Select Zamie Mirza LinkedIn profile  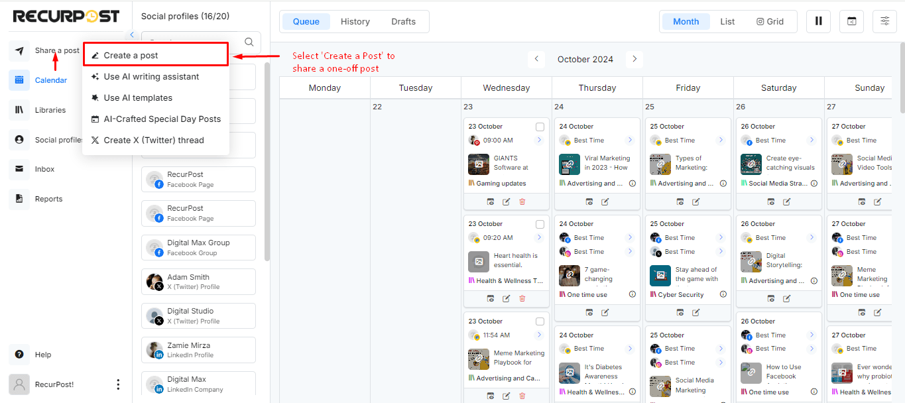click(x=198, y=350)
